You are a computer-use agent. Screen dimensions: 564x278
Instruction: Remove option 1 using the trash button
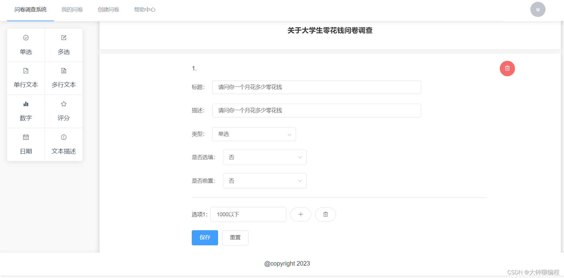325,214
